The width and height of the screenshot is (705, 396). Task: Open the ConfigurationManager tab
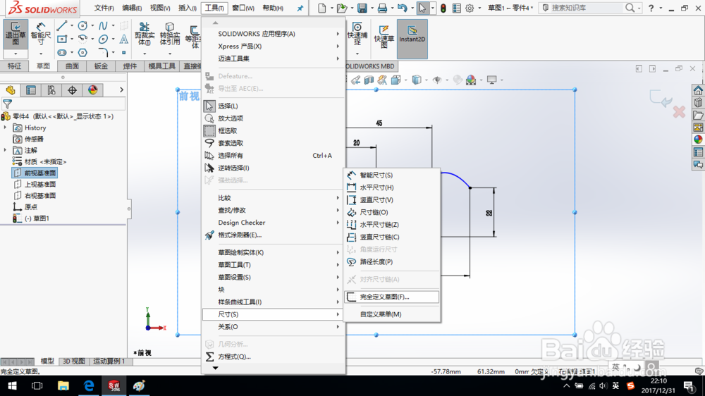point(51,90)
